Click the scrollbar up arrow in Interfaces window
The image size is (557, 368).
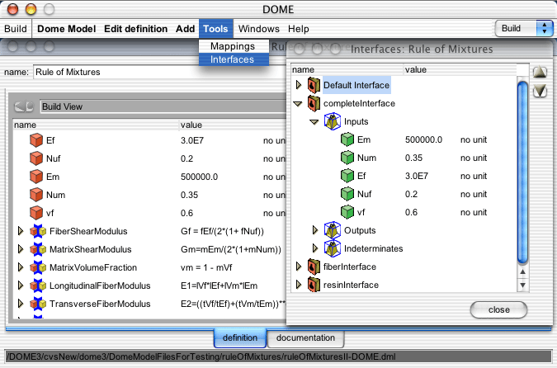click(522, 271)
